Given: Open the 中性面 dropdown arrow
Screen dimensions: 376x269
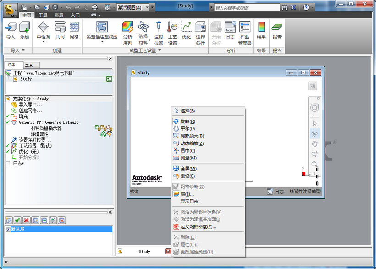Looking at the screenshot, I should coord(44,42).
